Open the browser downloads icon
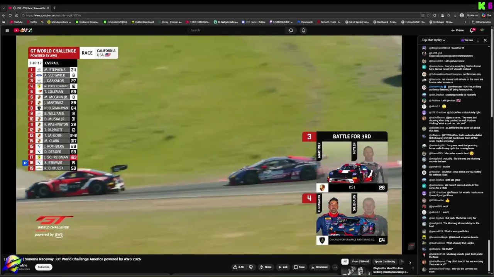The image size is (494, 277). 455,15
